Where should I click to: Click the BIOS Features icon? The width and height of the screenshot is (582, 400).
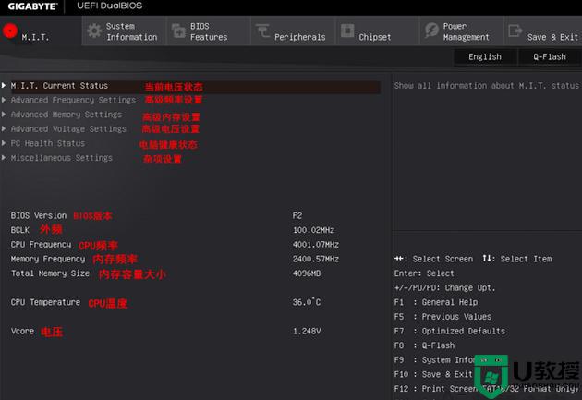[x=178, y=30]
